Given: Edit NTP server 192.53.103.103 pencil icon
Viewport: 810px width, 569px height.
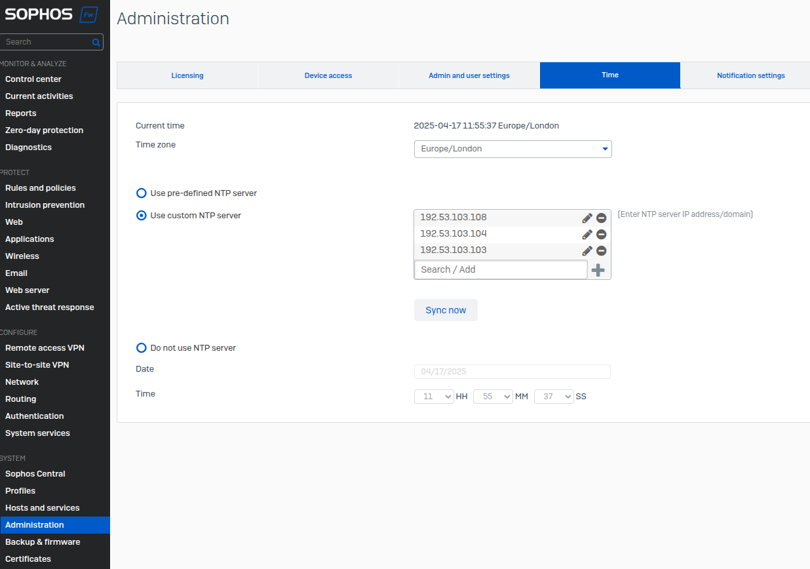Looking at the screenshot, I should (x=587, y=251).
